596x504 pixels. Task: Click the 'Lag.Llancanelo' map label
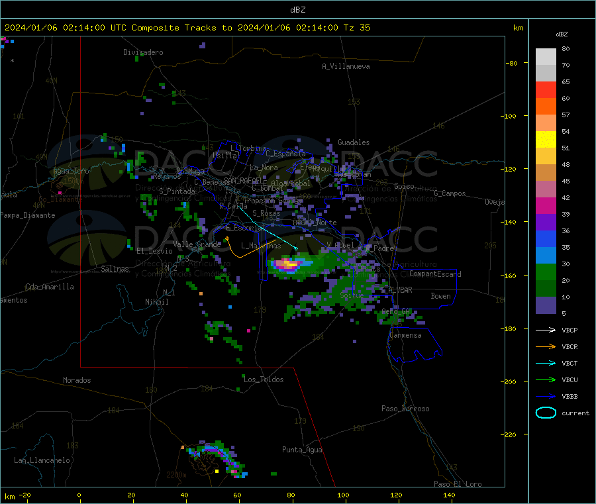tap(42, 461)
